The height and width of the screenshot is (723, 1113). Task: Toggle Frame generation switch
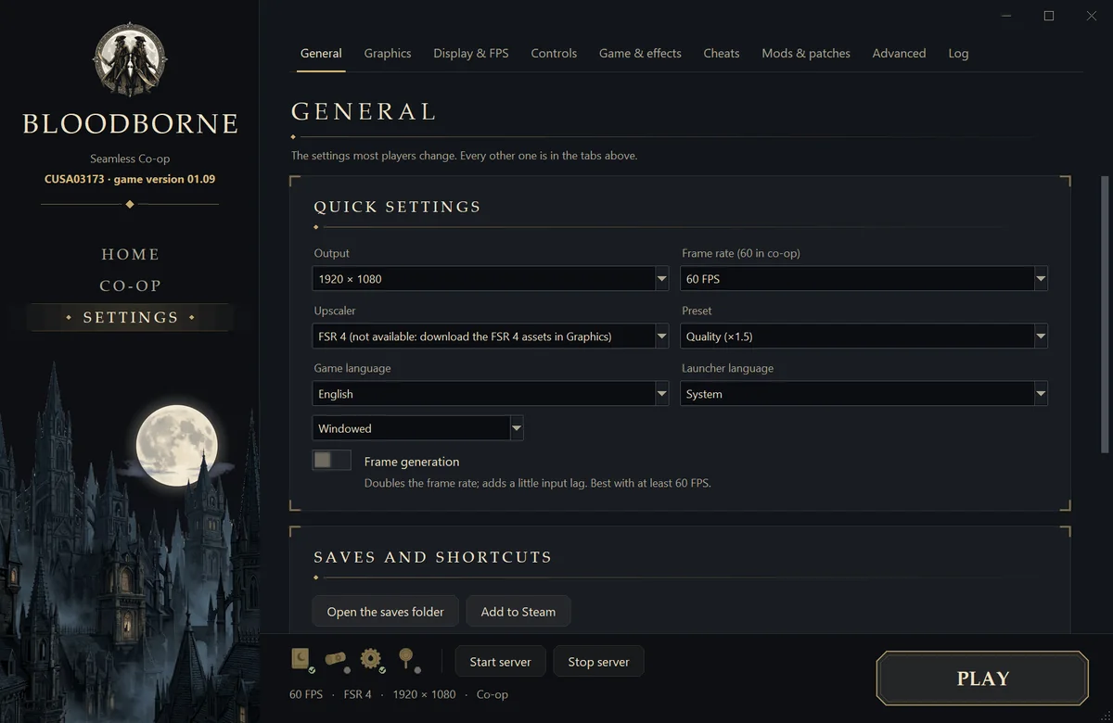(331, 460)
